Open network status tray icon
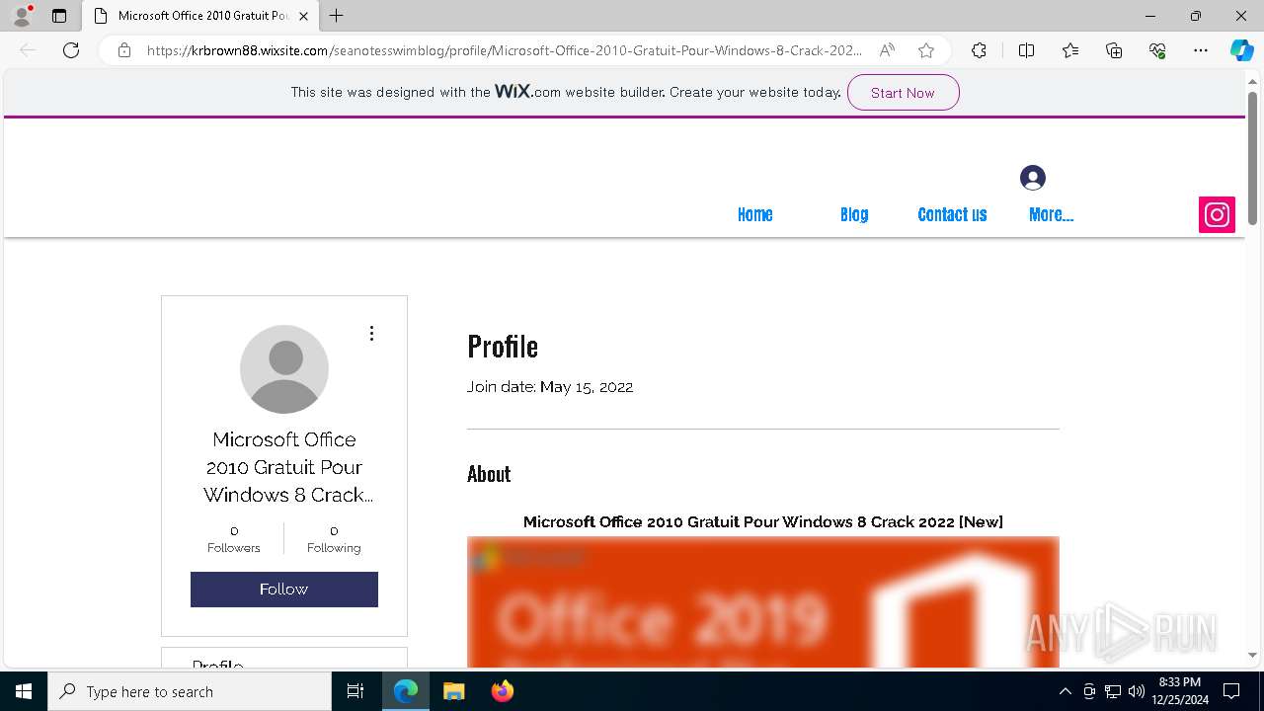This screenshot has width=1264, height=711. coord(1113,691)
